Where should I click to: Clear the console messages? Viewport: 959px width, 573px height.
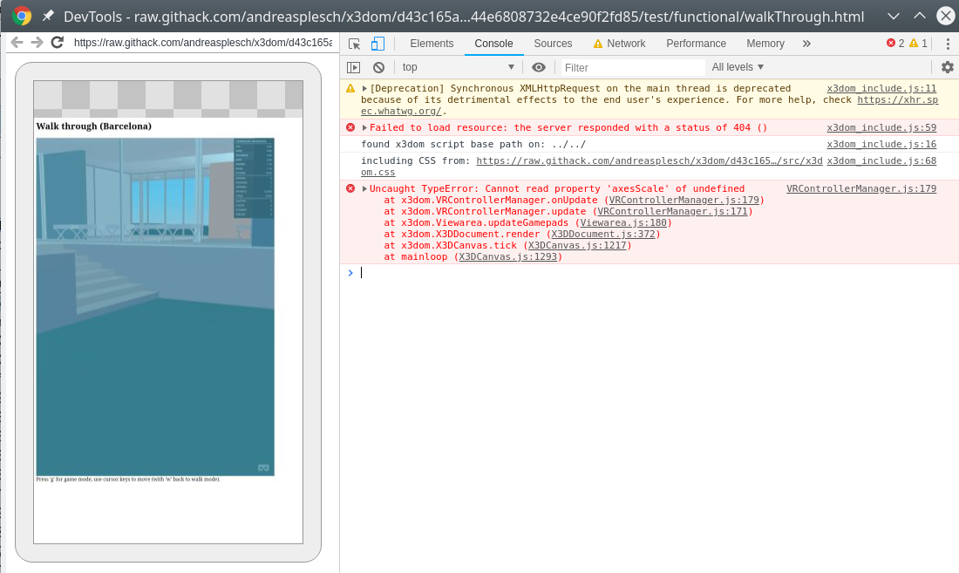point(378,67)
